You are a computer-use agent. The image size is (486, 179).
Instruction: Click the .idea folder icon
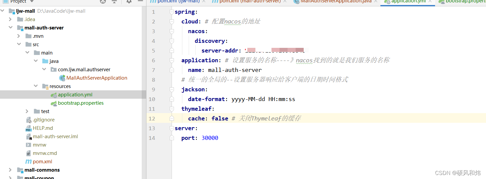pos(20,19)
